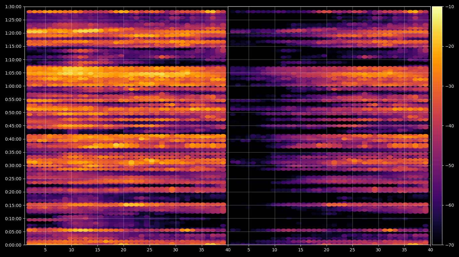Select the 0:55:00 y-axis tick label

[x=13, y=99]
